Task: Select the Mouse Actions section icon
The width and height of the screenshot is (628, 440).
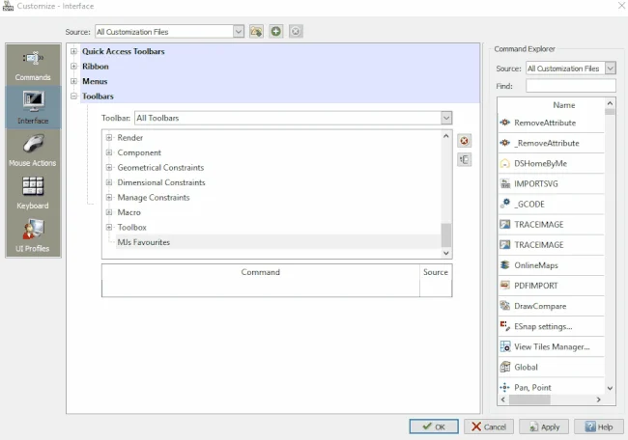Action: 33,150
